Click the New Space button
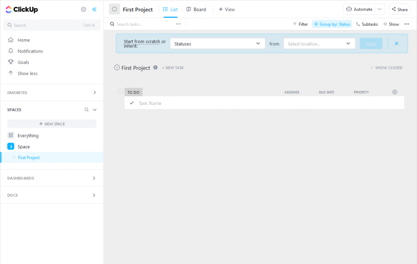The width and height of the screenshot is (417, 264). [x=52, y=124]
